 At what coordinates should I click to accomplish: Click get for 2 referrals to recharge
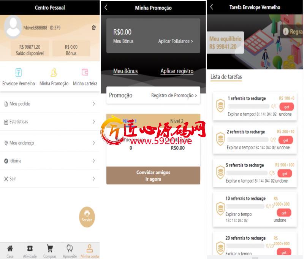click(286, 140)
